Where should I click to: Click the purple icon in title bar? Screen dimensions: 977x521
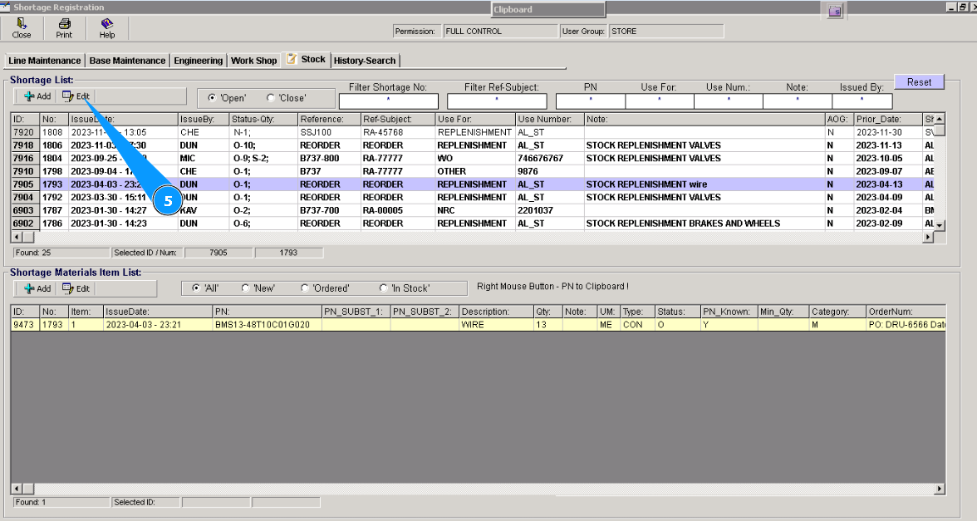[835, 10]
